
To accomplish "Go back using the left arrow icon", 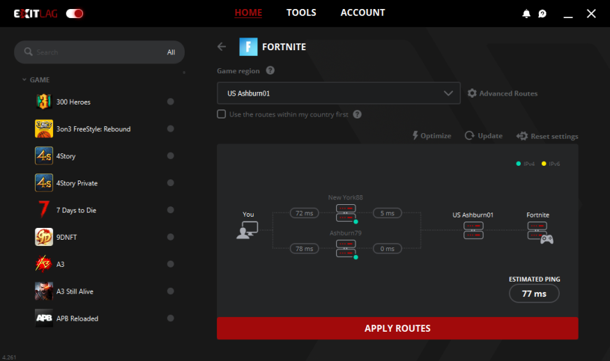I will 222,47.
